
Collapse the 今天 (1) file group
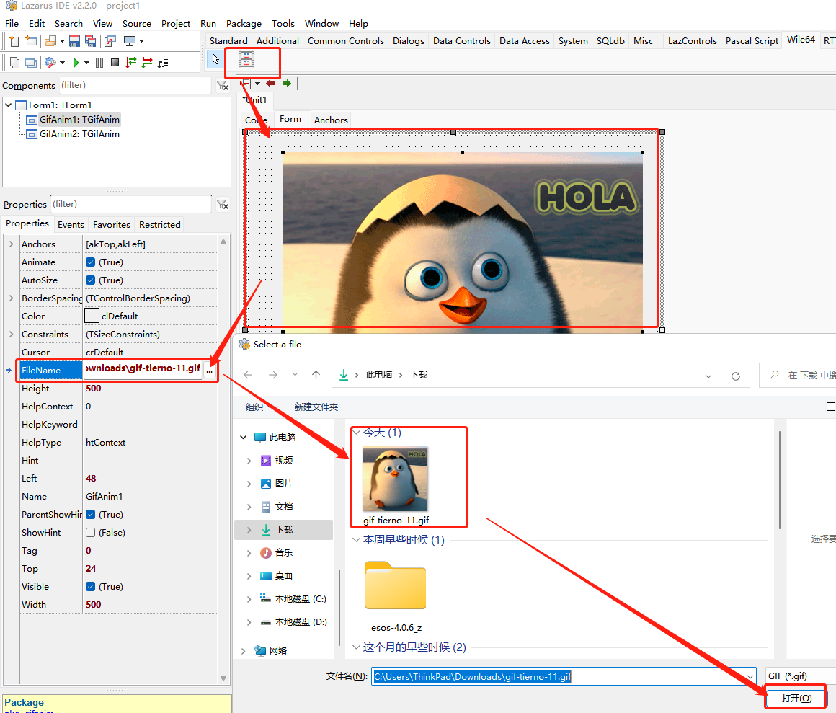point(357,432)
